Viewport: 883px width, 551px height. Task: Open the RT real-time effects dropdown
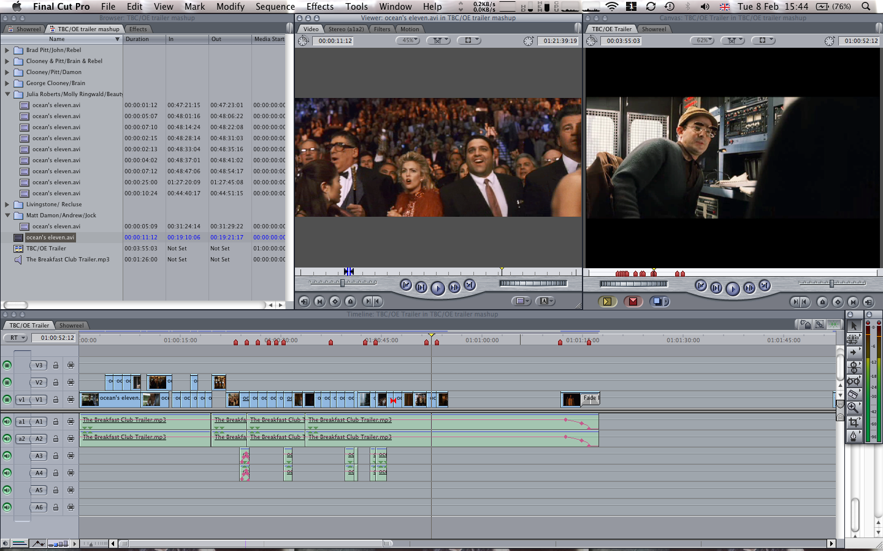tap(16, 338)
